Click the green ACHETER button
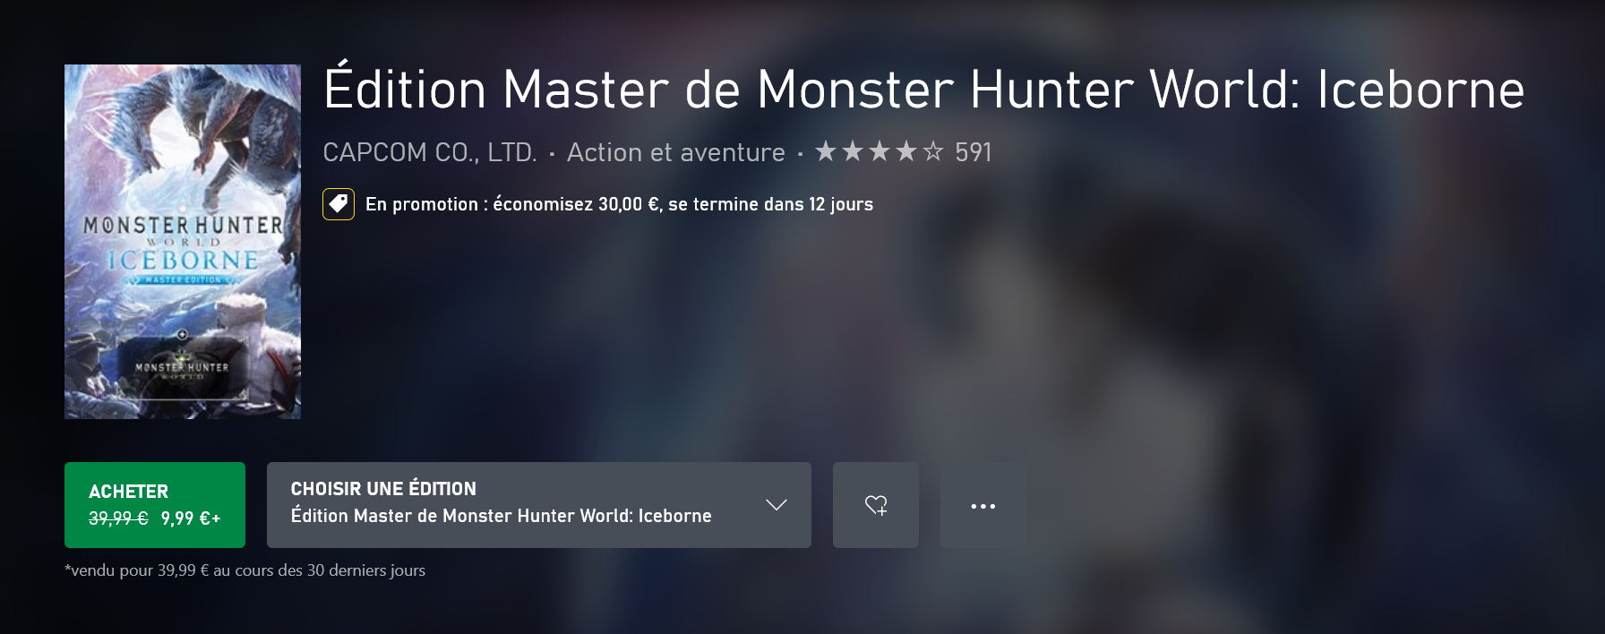1605x634 pixels. pyautogui.click(x=155, y=505)
